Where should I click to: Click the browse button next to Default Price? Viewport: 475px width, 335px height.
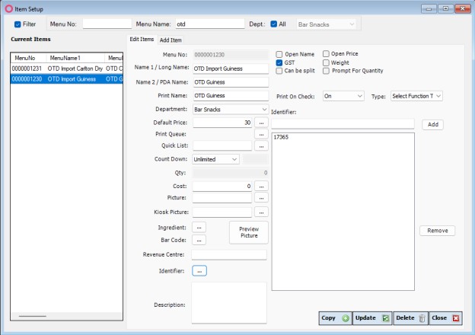261,122
